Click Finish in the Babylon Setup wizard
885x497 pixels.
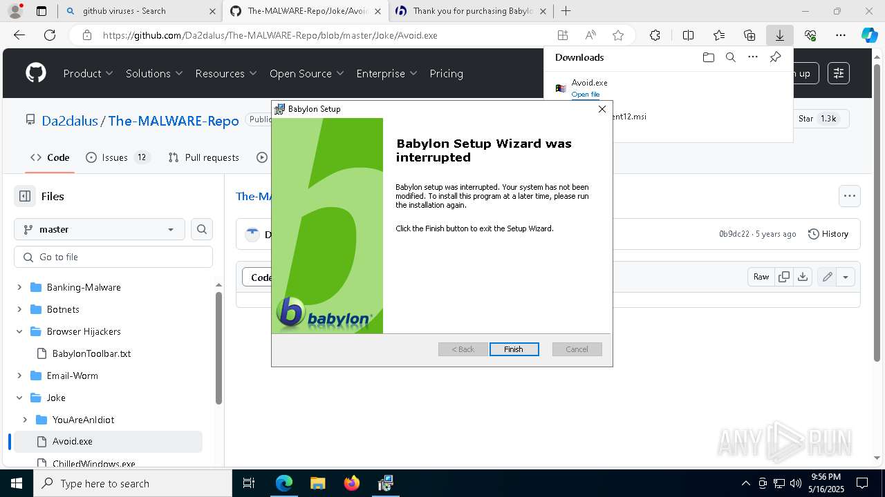pyautogui.click(x=514, y=349)
